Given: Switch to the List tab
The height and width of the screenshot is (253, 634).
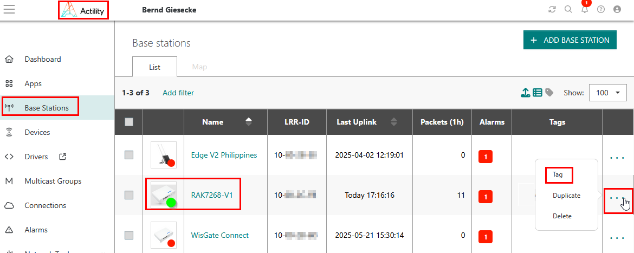Looking at the screenshot, I should point(154,67).
